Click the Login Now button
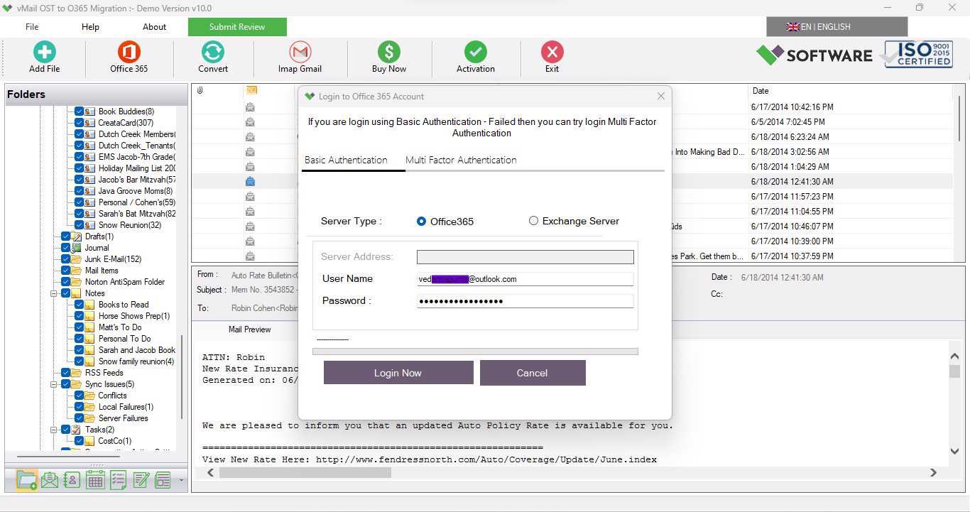Viewport: 970px width, 512px height. click(398, 373)
